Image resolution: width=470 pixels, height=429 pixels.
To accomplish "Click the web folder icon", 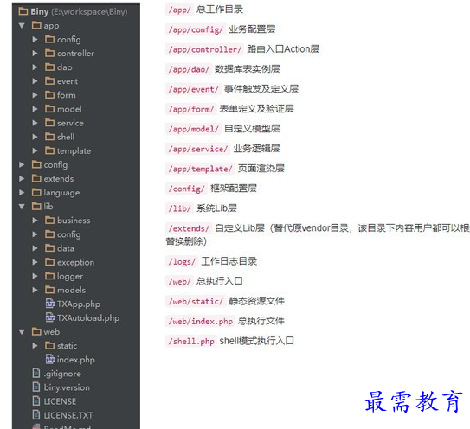I will (x=36, y=331).
